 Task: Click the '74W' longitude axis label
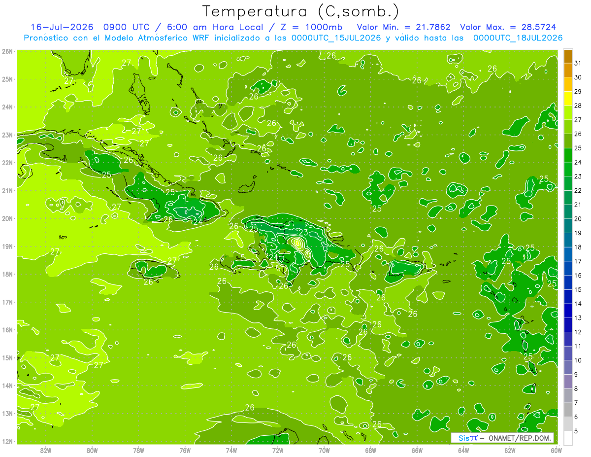coord(231,450)
